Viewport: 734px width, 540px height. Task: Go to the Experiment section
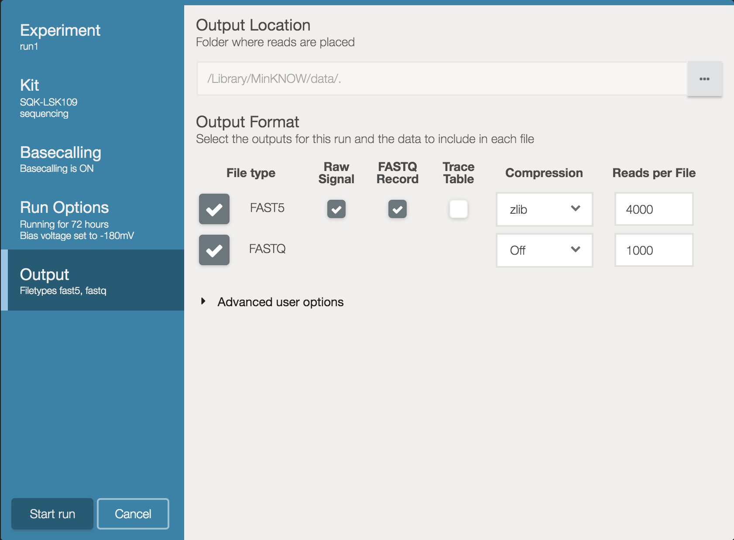coord(60,37)
